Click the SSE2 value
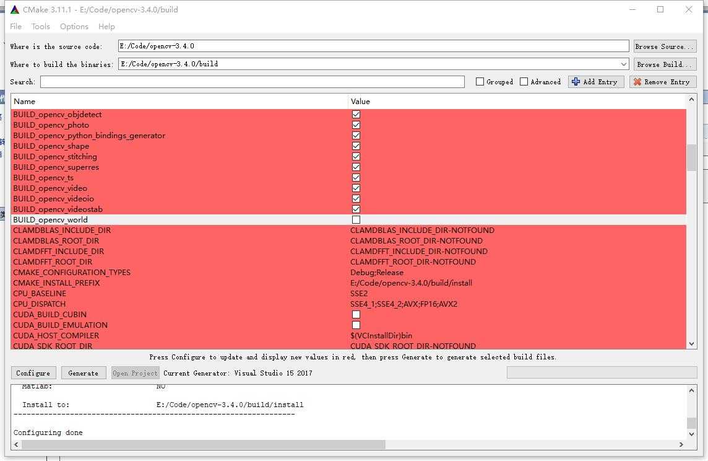Screen dimensions: 708x461 (x=359, y=294)
